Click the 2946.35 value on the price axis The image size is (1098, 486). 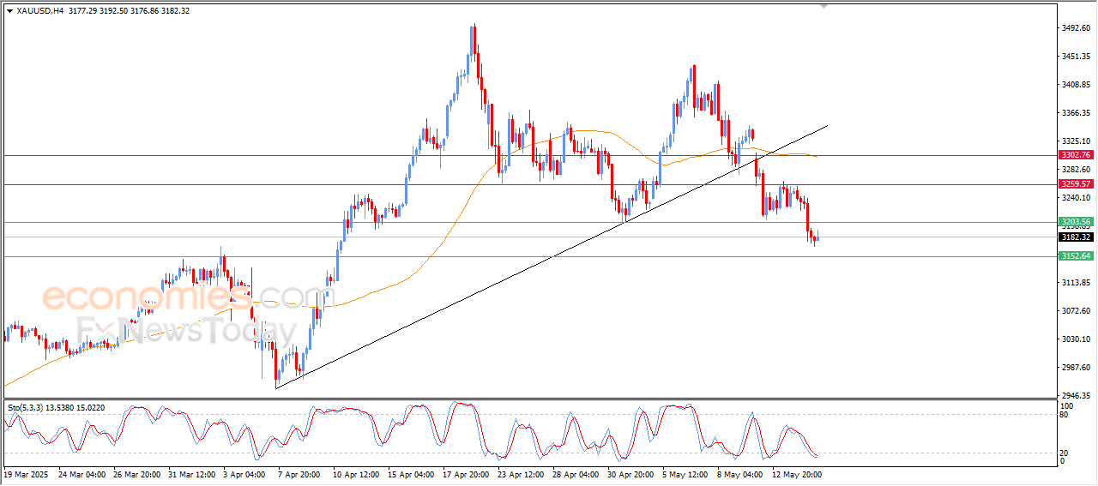[x=1075, y=396]
